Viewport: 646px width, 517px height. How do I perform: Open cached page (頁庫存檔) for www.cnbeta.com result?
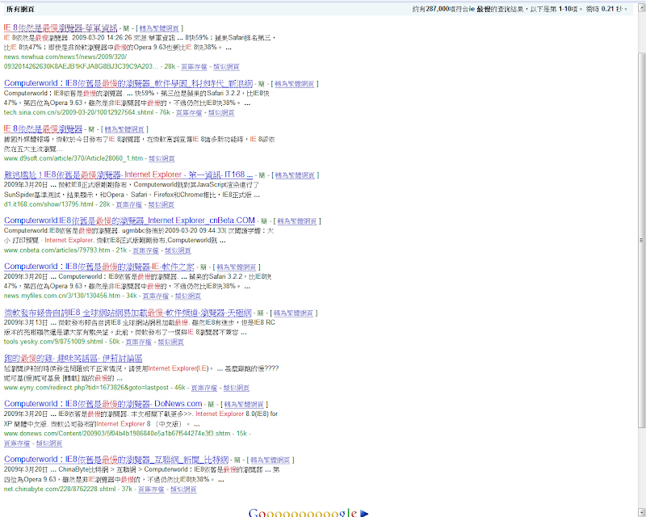[x=146, y=250]
